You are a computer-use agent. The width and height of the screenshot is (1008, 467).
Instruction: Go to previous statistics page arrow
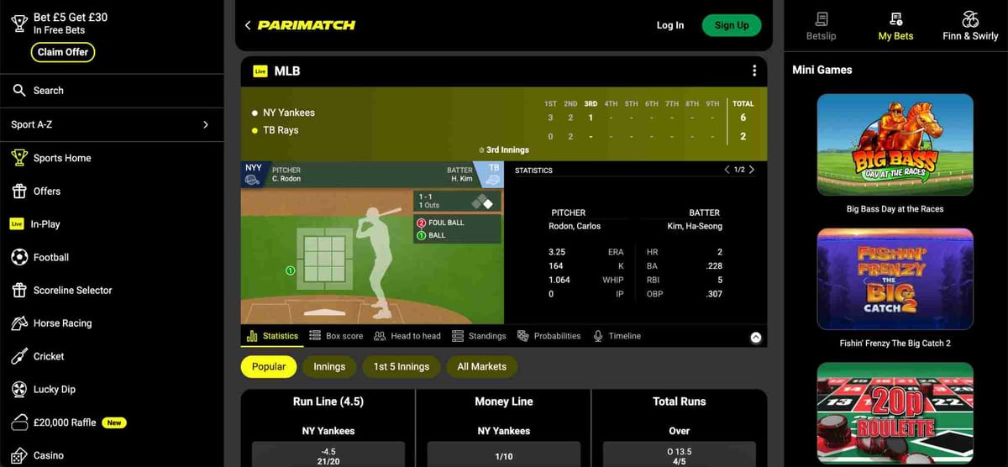click(727, 170)
